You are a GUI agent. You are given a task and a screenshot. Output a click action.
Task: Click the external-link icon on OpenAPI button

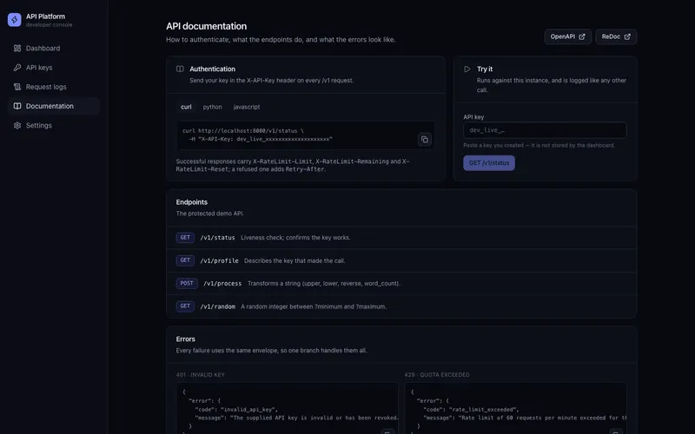(582, 36)
